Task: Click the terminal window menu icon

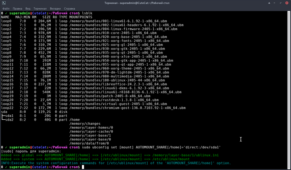Action: pos(4,3)
